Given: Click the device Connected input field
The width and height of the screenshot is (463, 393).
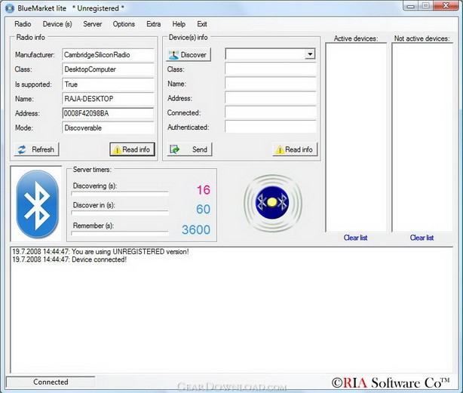Looking at the screenshot, I should (x=271, y=112).
